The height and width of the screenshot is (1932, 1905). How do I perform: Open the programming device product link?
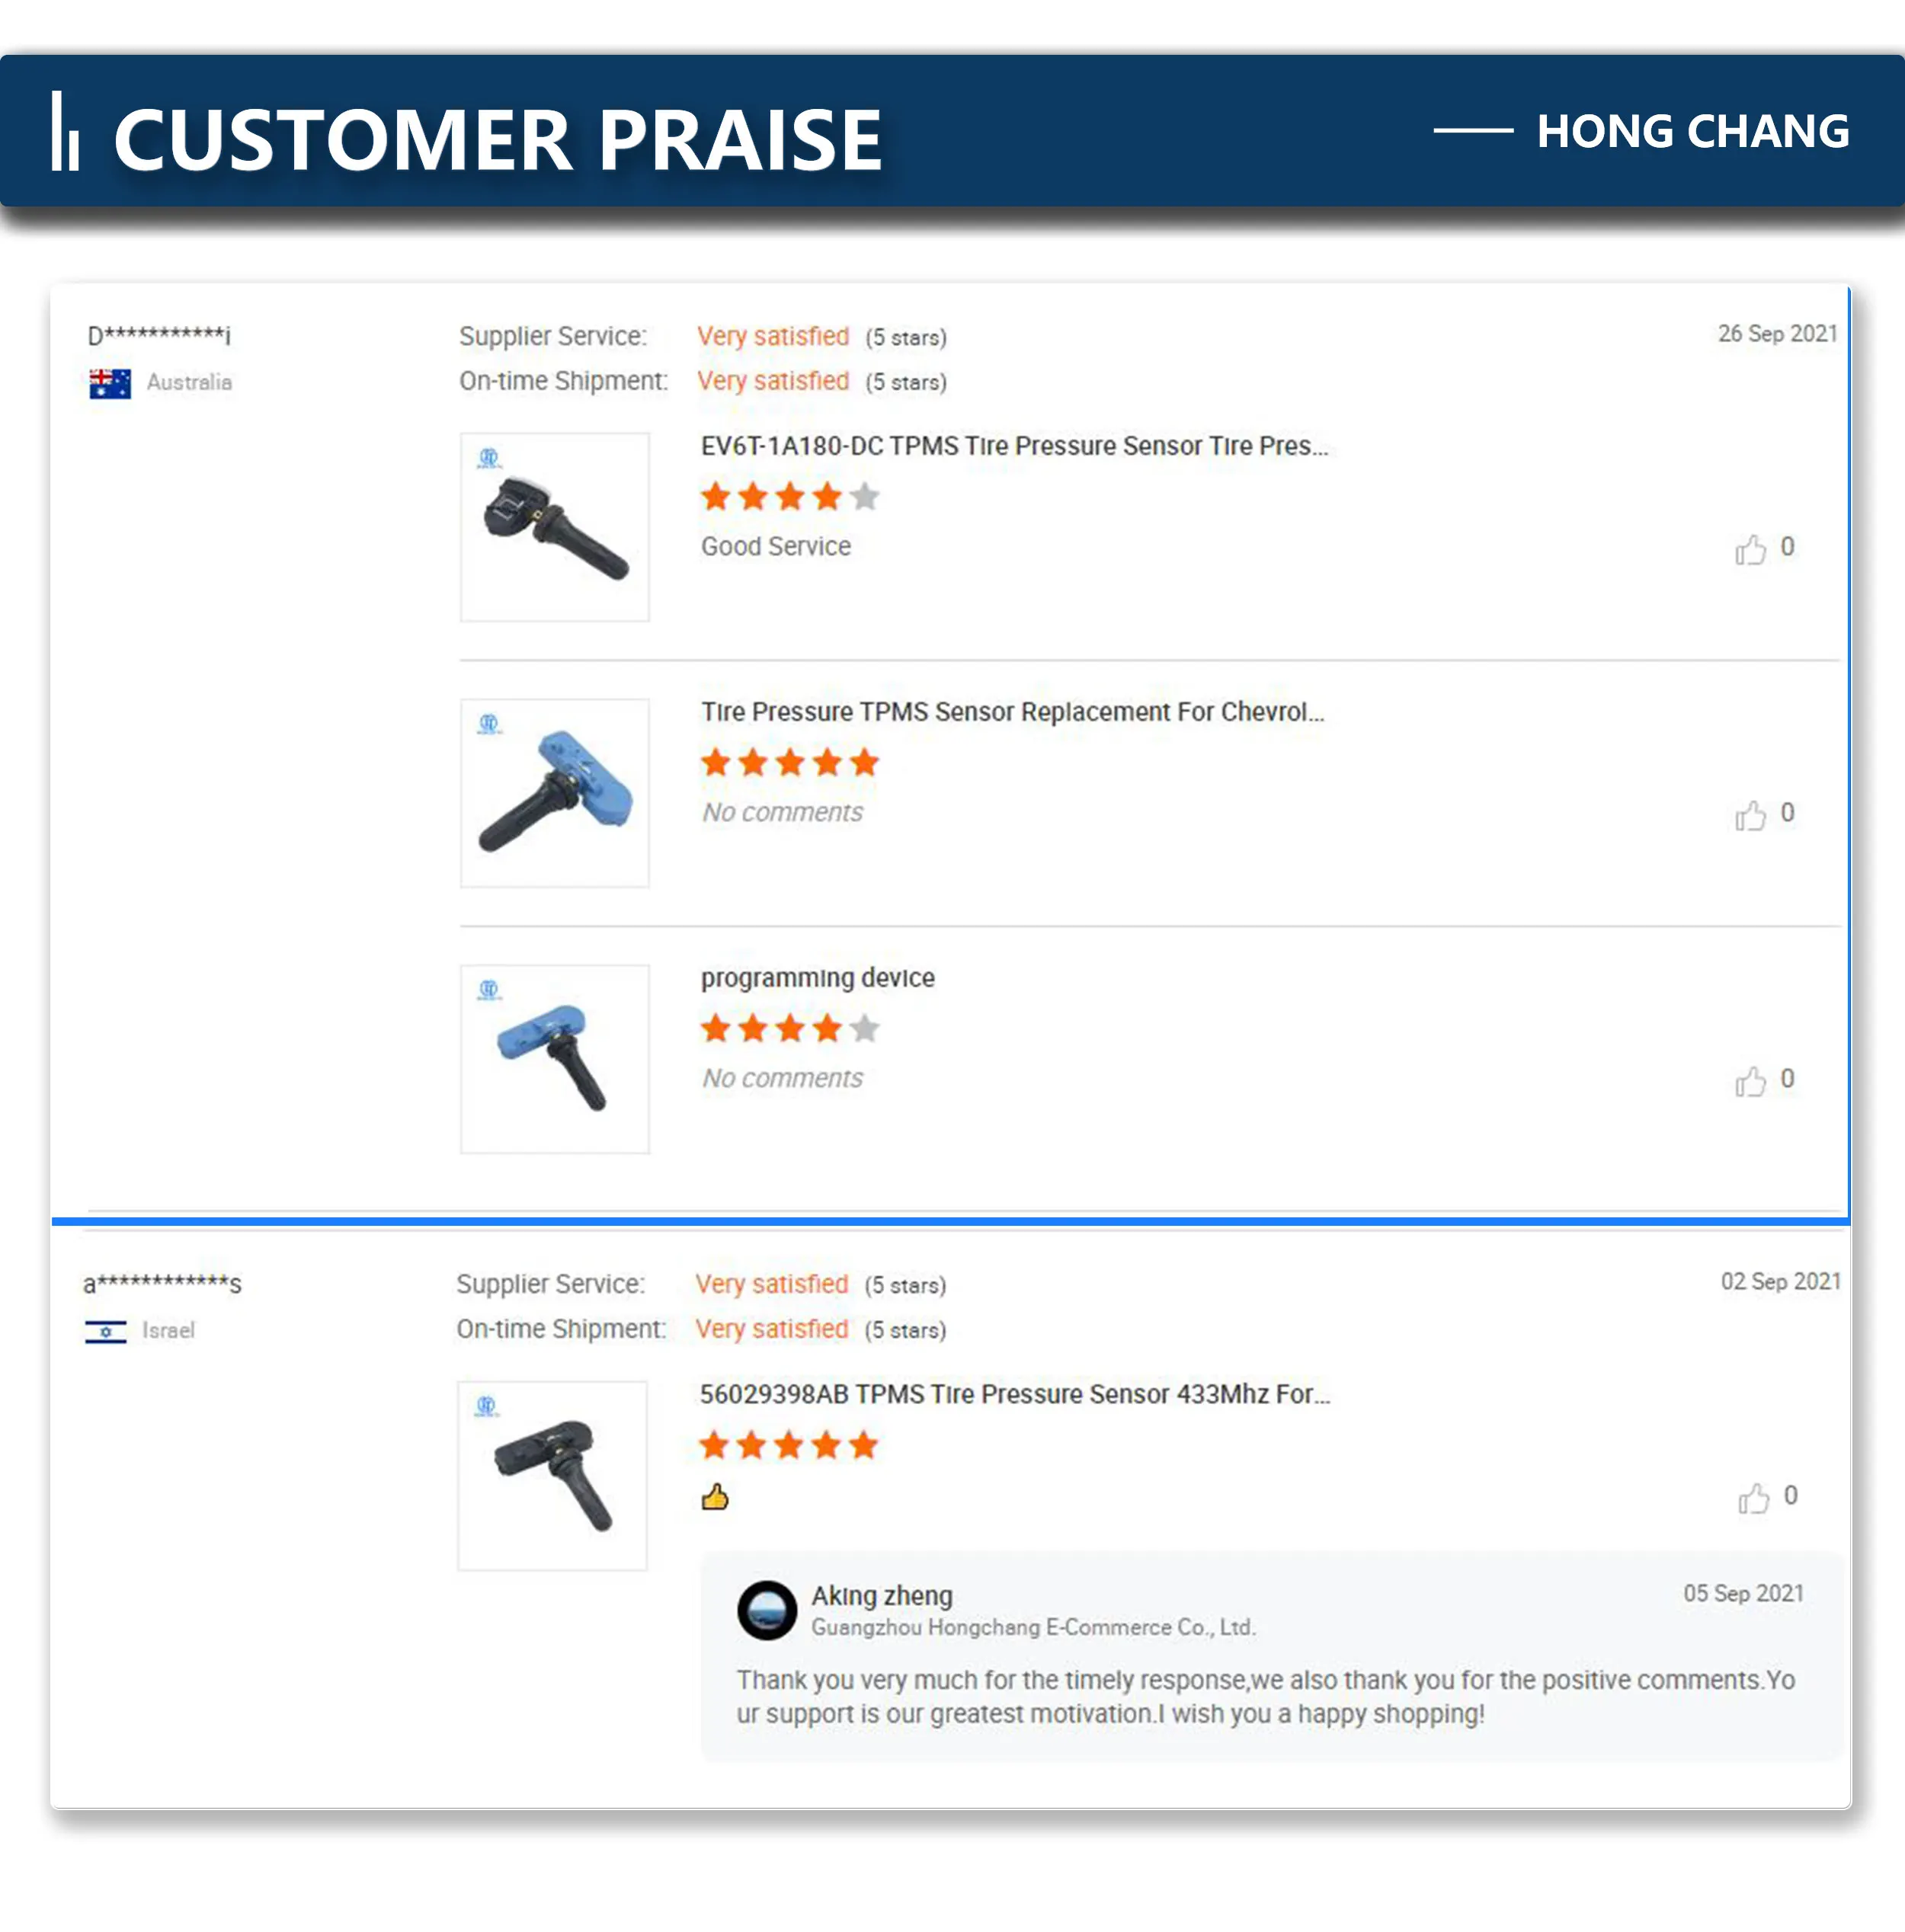point(818,977)
